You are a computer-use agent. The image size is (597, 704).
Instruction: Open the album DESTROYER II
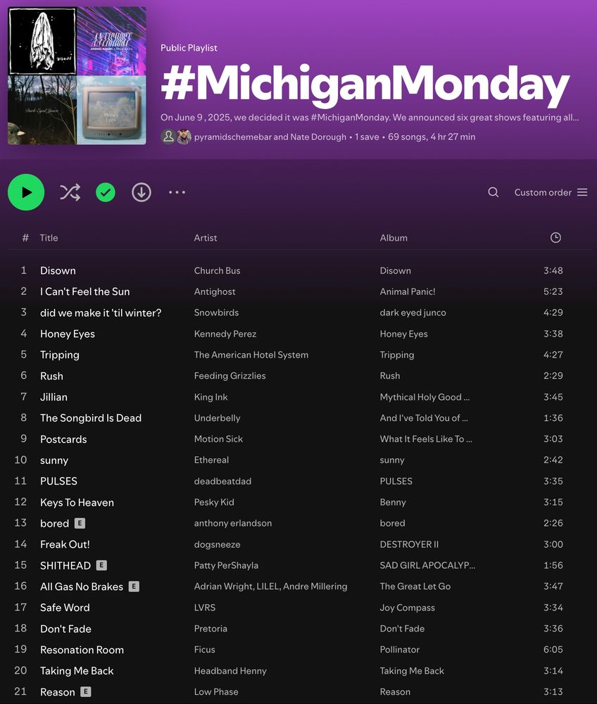pyautogui.click(x=409, y=545)
